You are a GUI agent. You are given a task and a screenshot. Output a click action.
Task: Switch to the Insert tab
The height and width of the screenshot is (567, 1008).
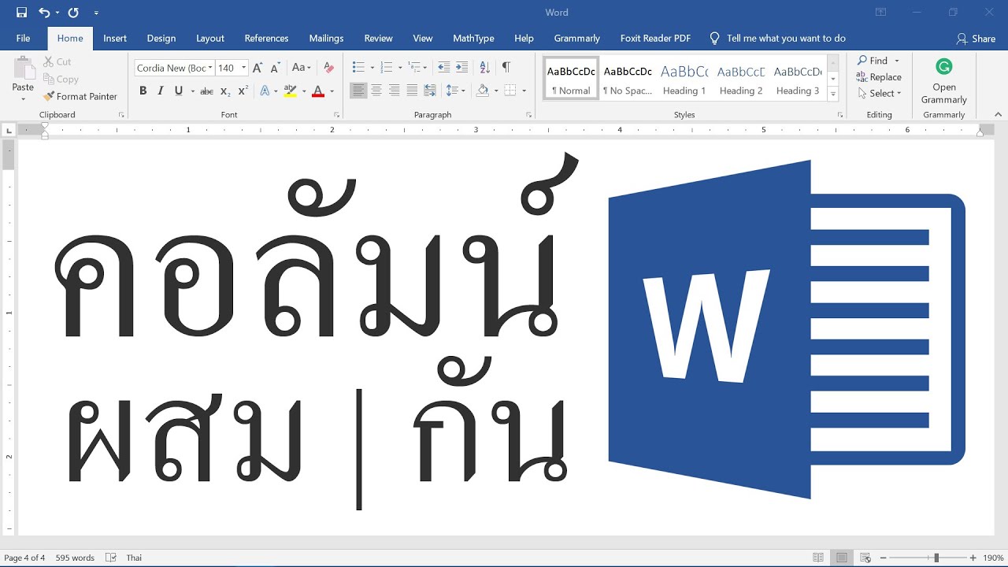point(115,38)
